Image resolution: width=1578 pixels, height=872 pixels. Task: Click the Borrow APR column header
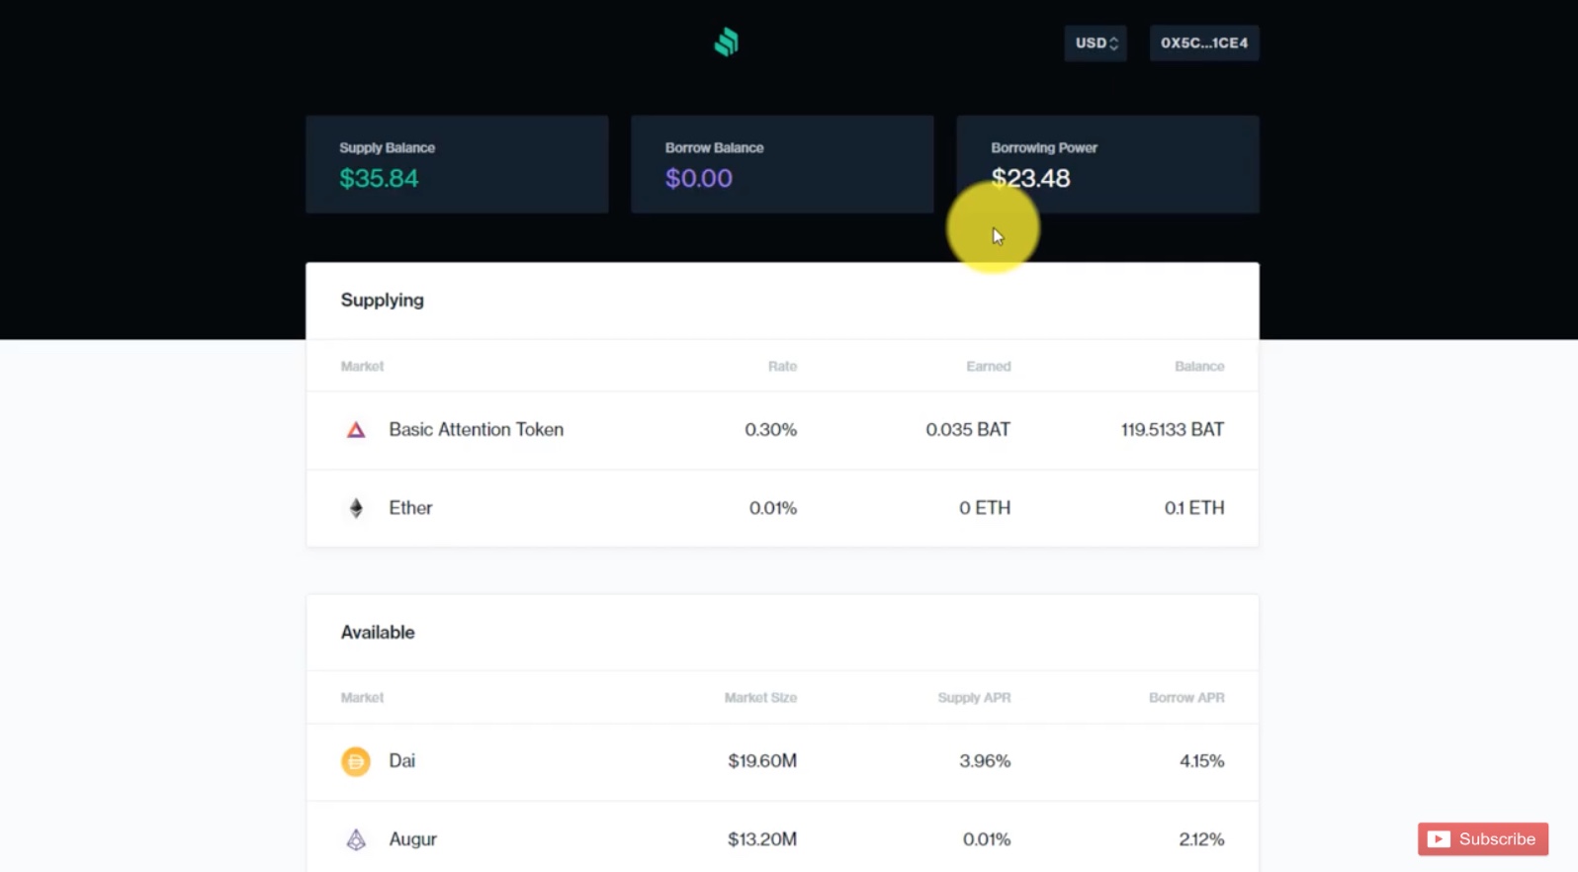coord(1186,698)
